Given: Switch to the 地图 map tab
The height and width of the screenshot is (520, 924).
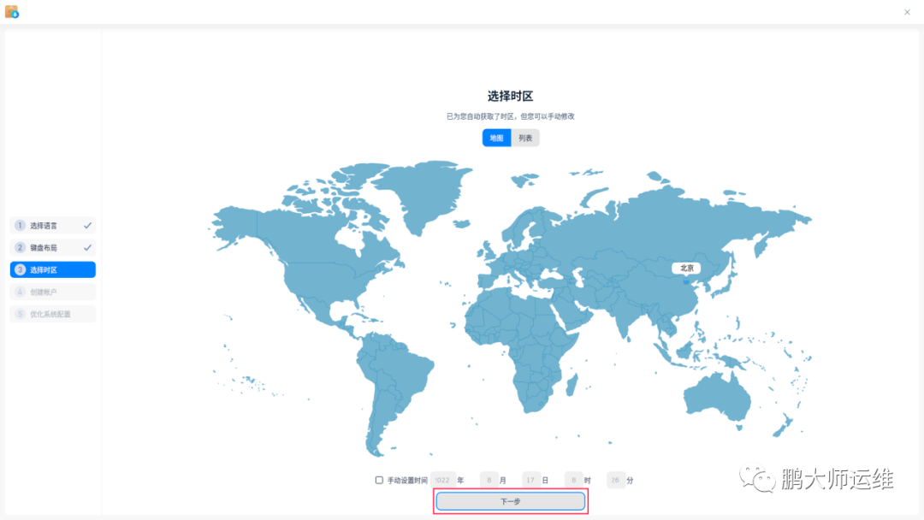Looking at the screenshot, I should (497, 138).
